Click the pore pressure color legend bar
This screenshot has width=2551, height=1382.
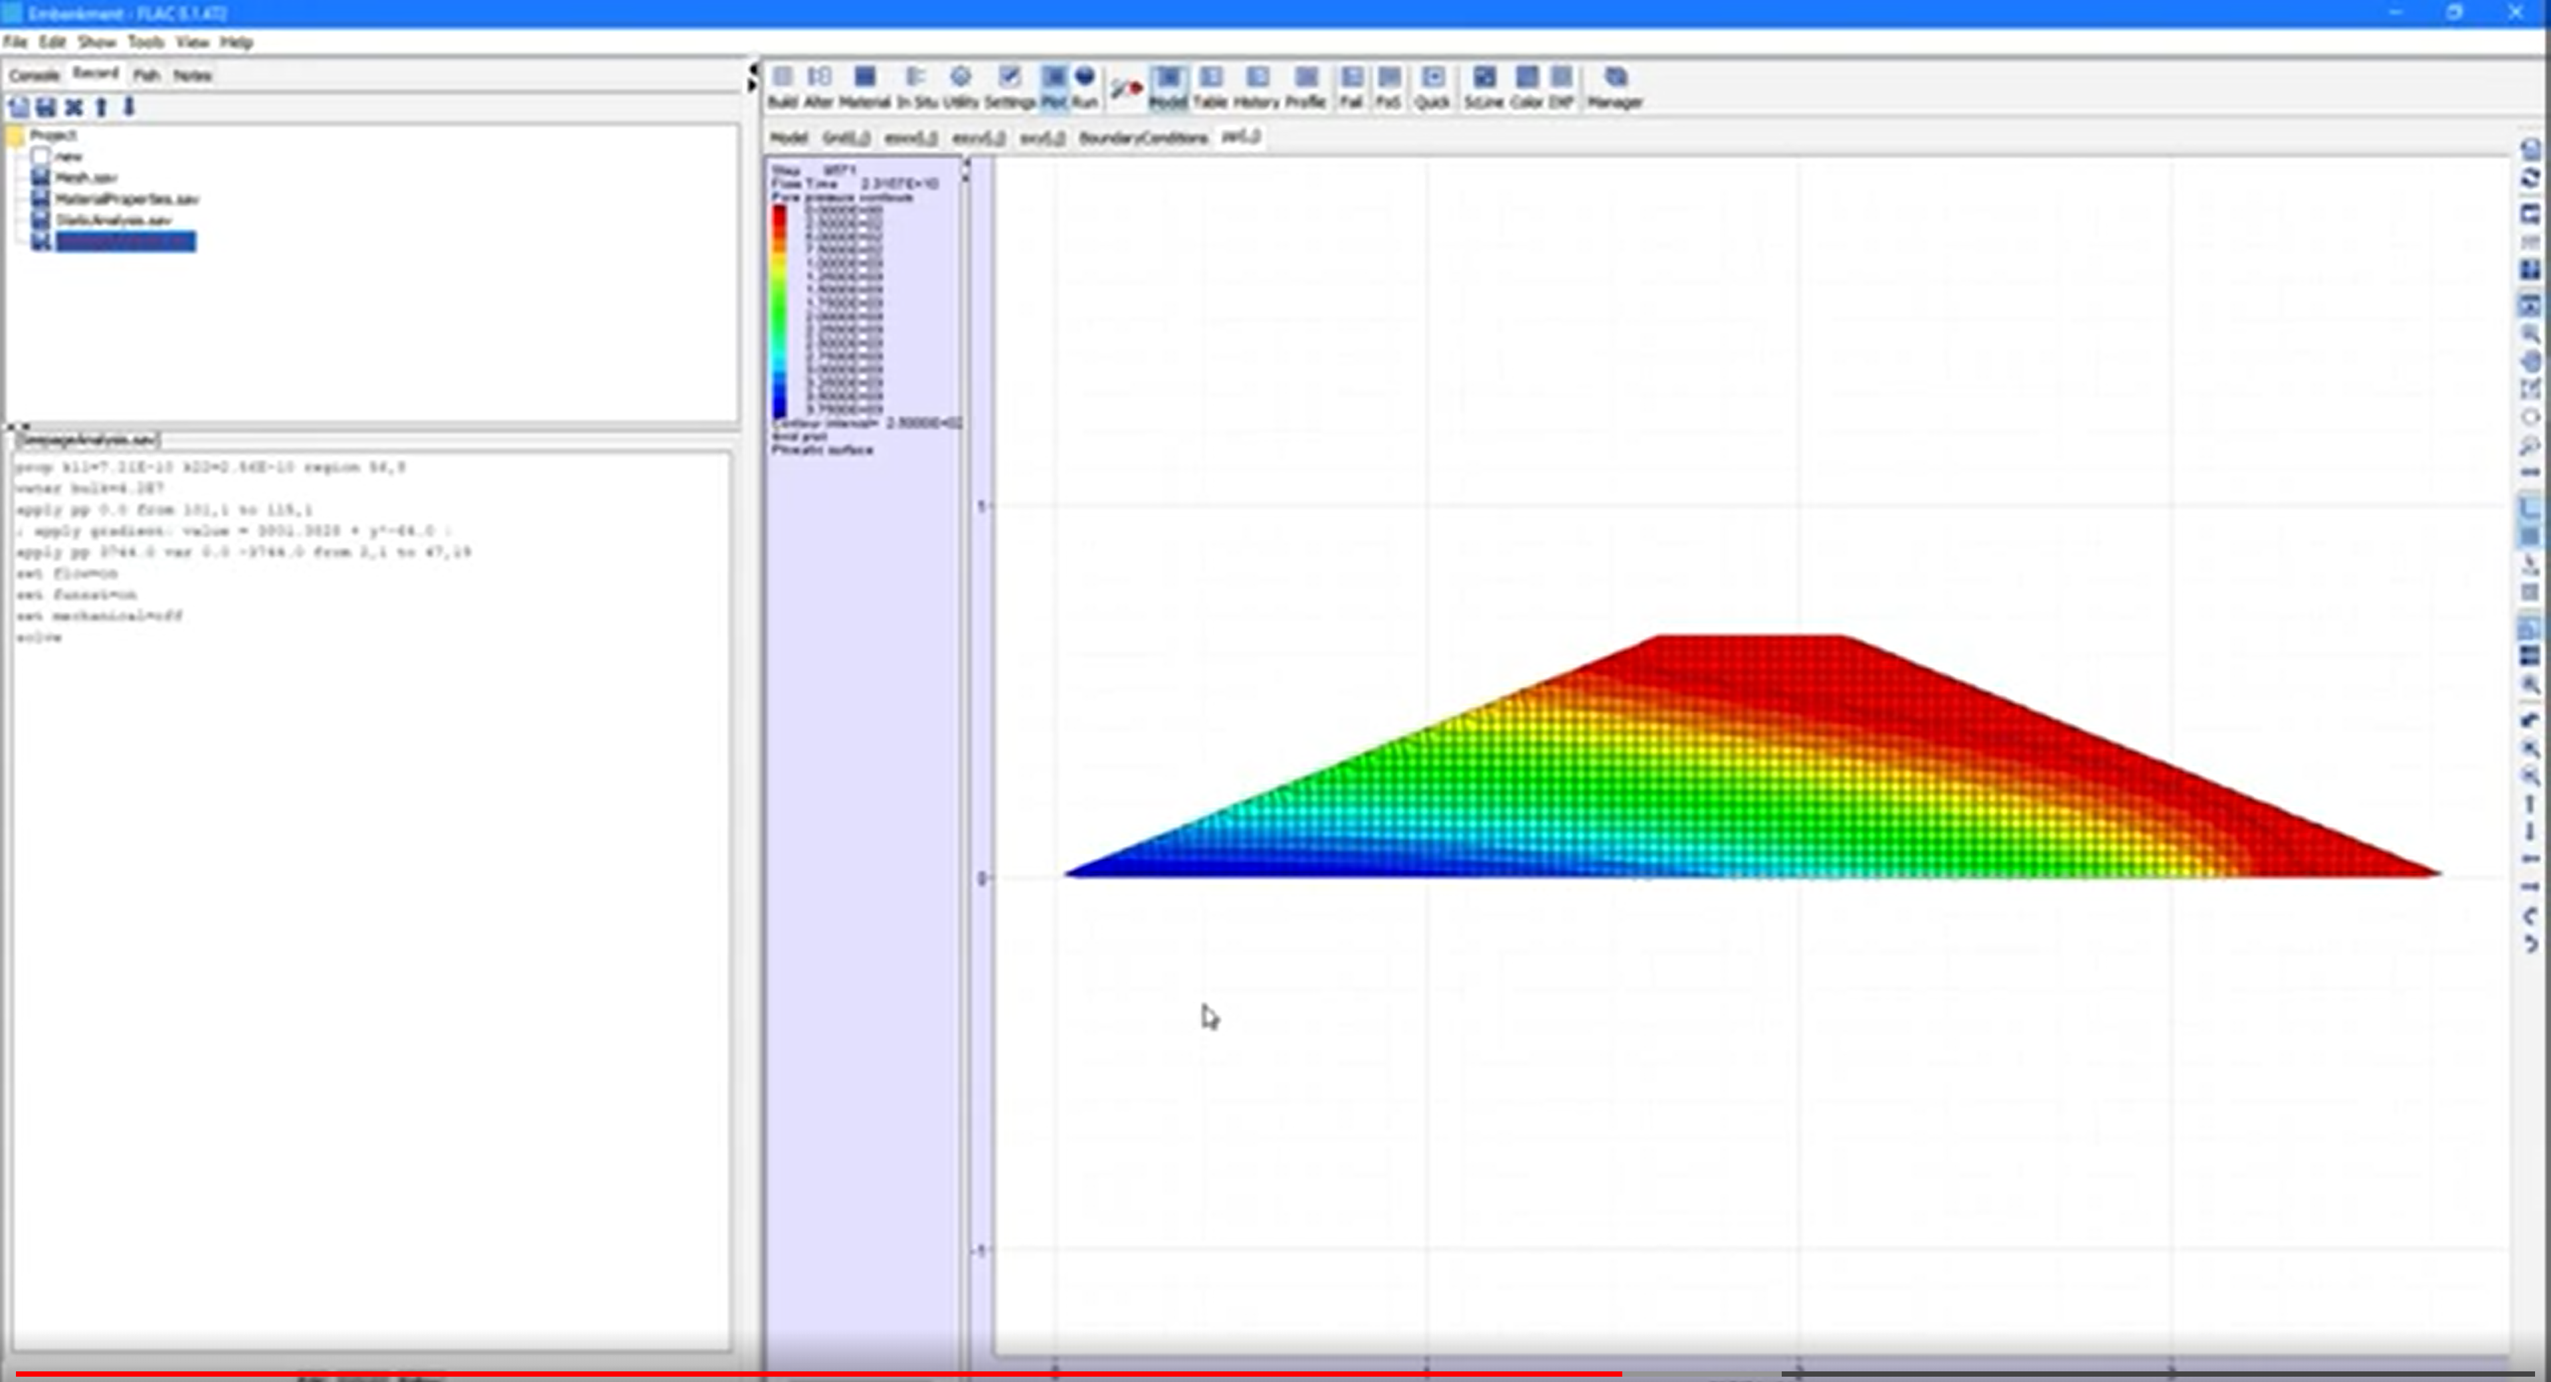click(779, 309)
